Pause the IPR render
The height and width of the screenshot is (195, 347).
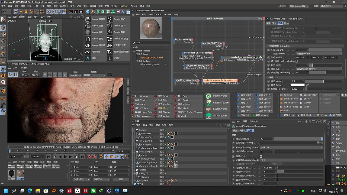click(16, 74)
